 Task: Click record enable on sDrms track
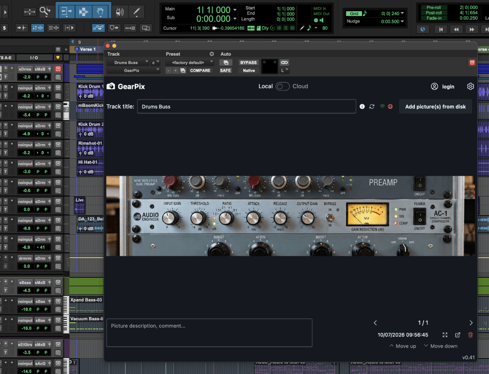point(58,69)
